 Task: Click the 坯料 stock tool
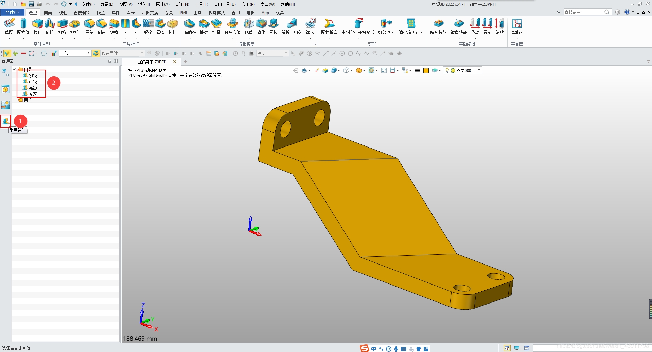[172, 26]
